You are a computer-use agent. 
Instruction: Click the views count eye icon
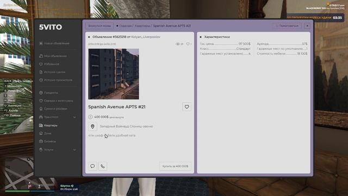(x=178, y=44)
